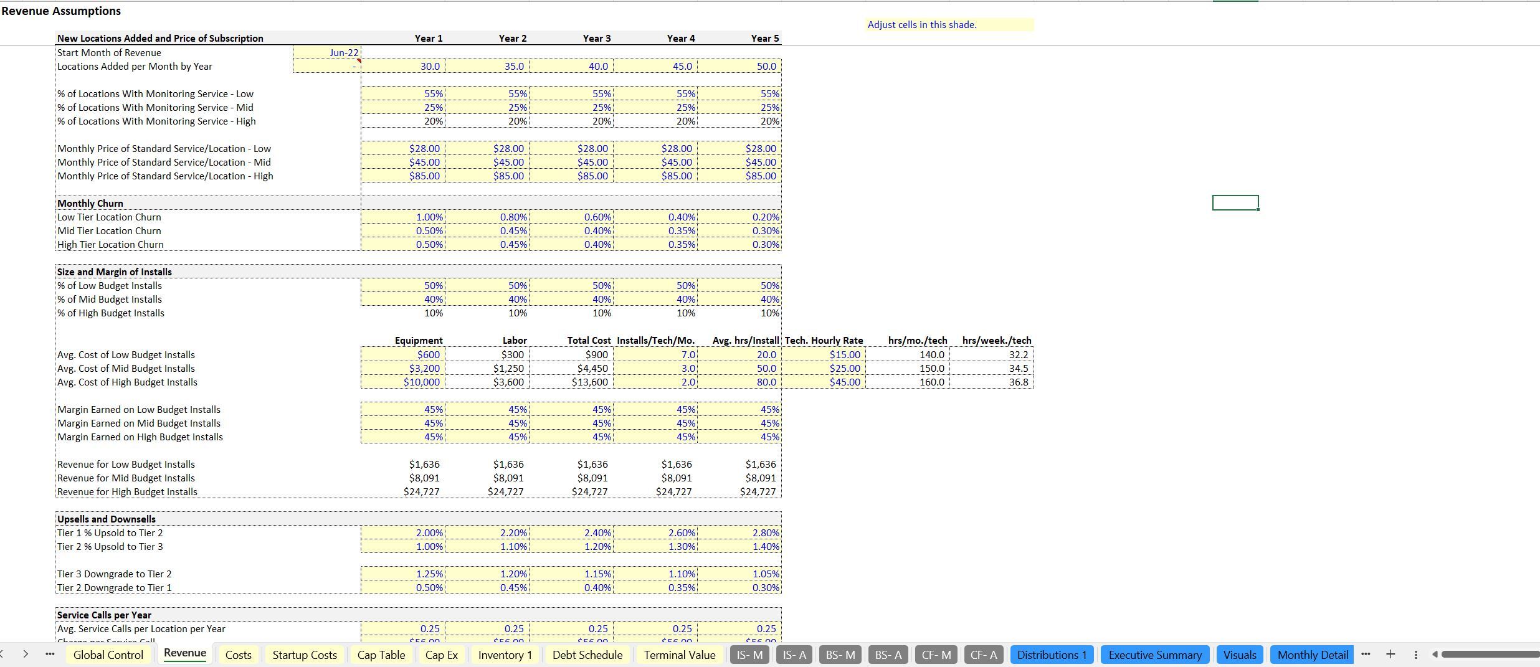Open Inventory 1 sheet tab

(505, 655)
